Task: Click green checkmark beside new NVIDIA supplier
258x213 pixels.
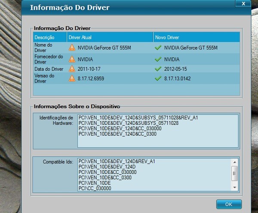Action: [158, 59]
